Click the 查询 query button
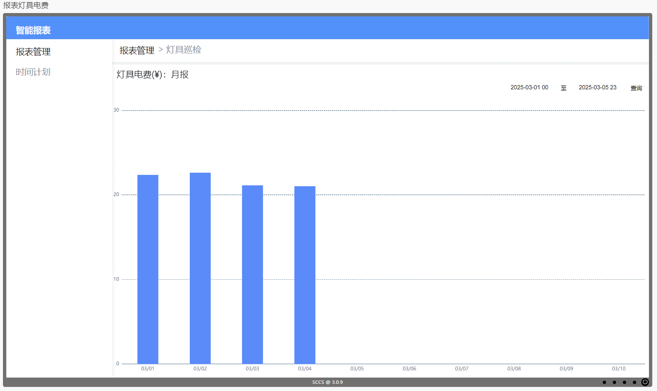The image size is (657, 391). pyautogui.click(x=636, y=88)
